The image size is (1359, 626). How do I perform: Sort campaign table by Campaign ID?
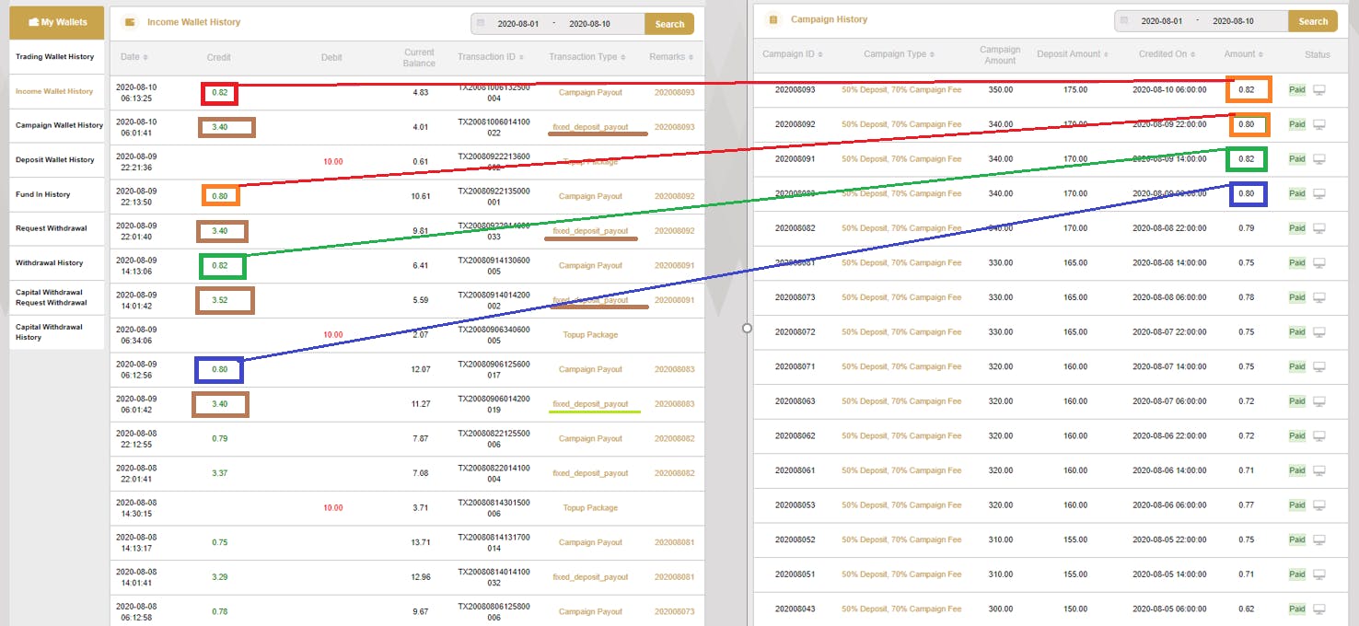[793, 54]
